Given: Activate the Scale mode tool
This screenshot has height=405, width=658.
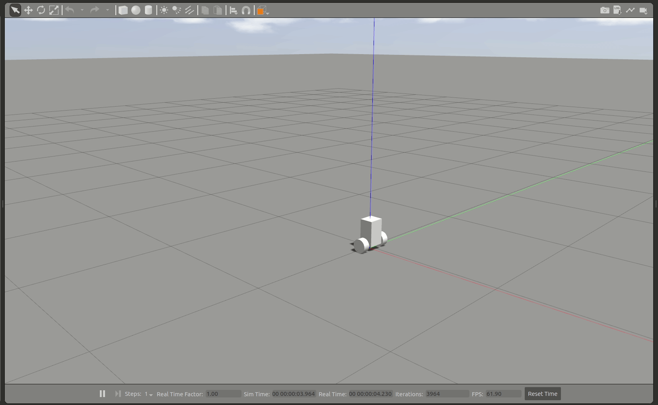Looking at the screenshot, I should click(54, 10).
